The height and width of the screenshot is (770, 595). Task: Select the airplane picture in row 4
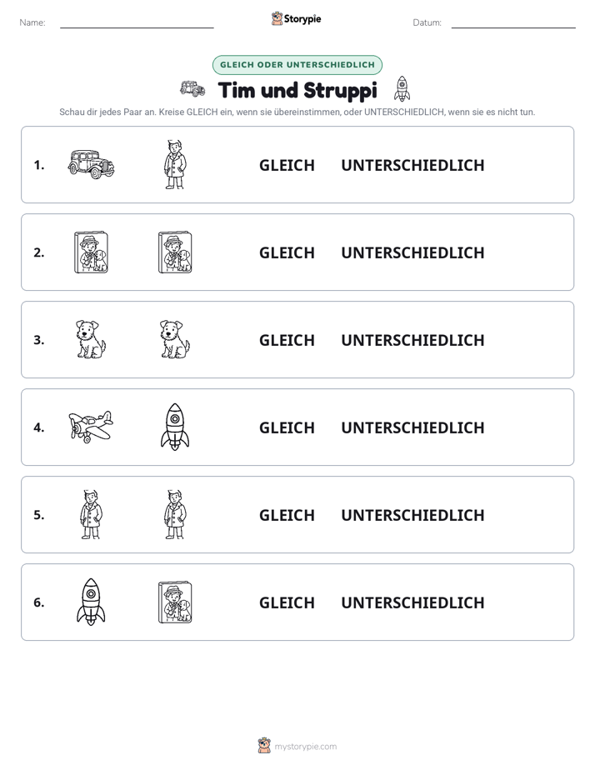(x=91, y=427)
